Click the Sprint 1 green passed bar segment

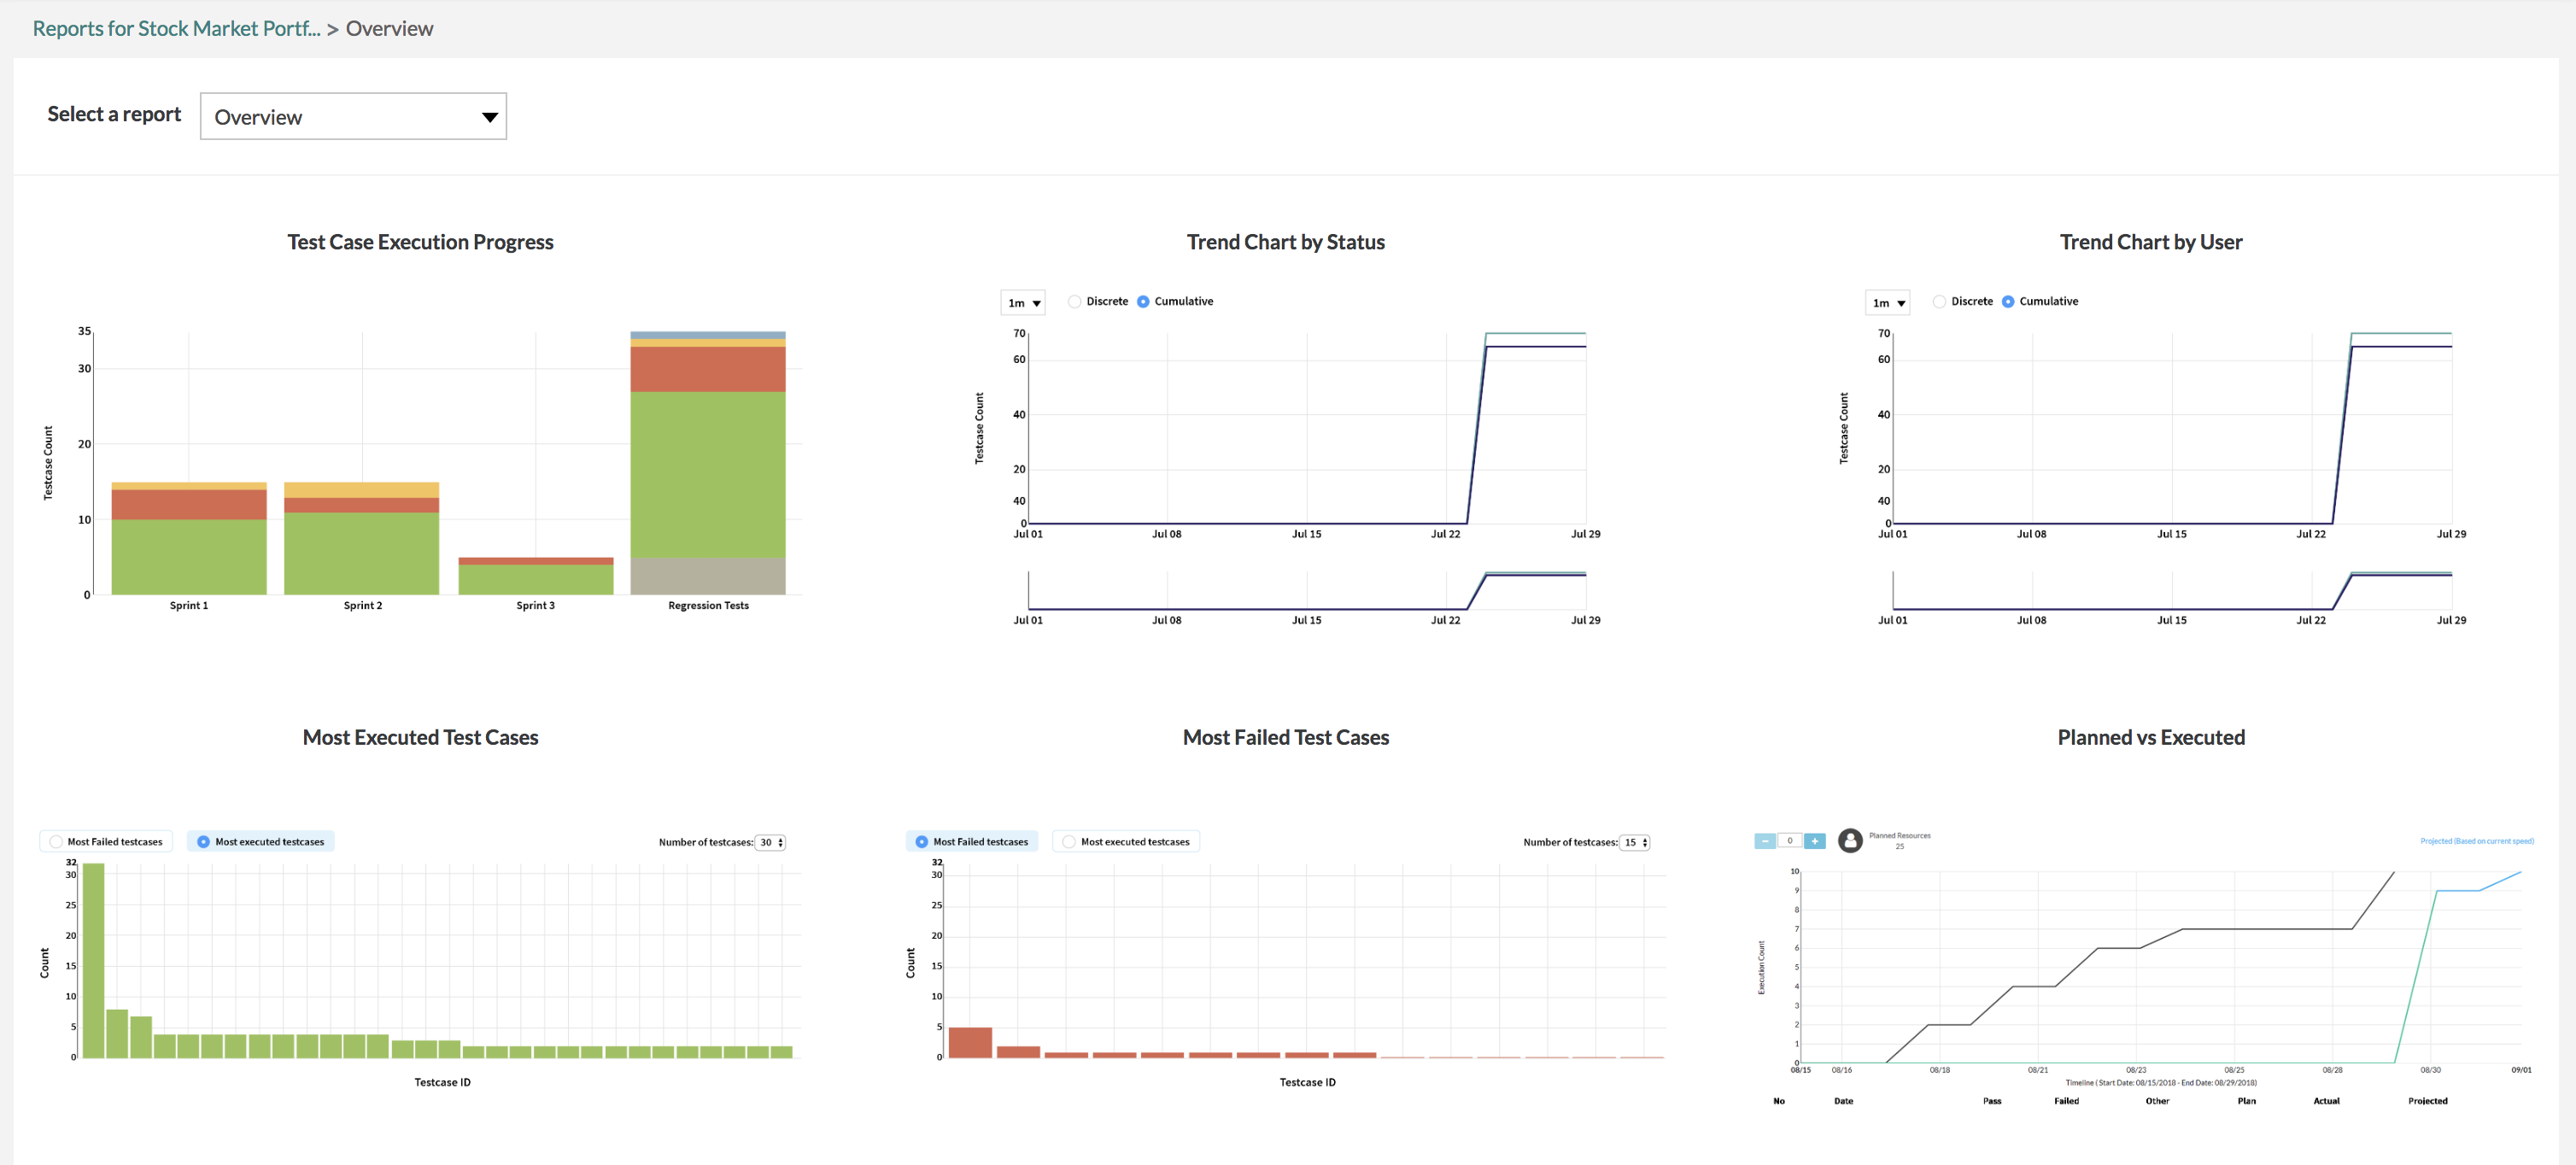189,556
